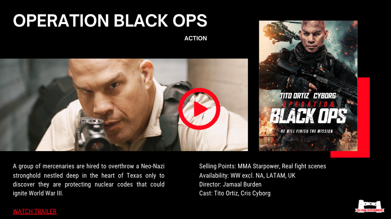Click the Availability: WW excl. NA line
This screenshot has height=219, width=391.
point(247,176)
